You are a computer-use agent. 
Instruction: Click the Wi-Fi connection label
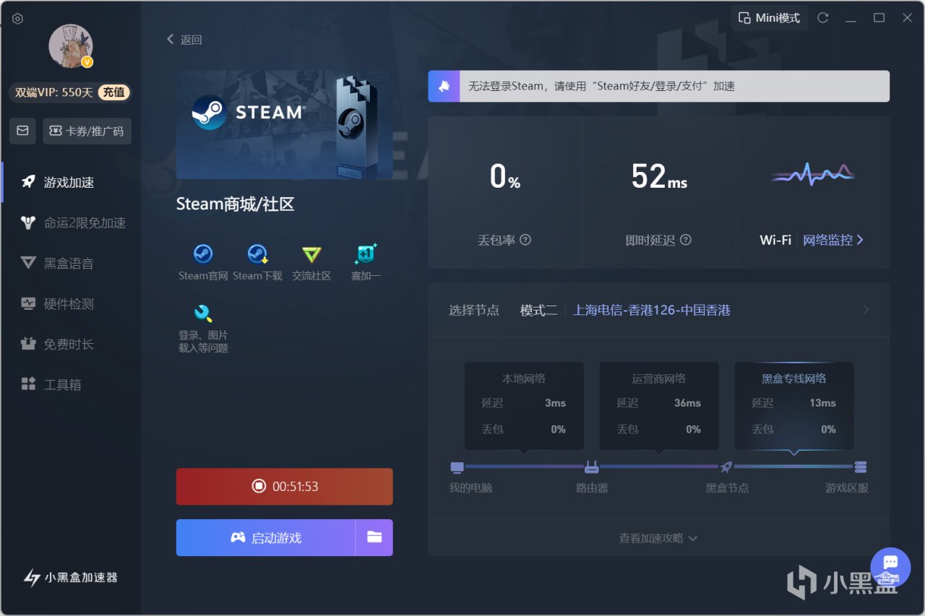tap(775, 240)
